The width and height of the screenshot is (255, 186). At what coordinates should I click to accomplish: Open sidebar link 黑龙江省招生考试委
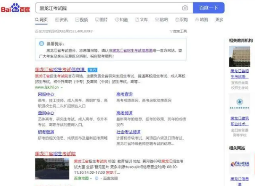pyautogui.click(x=239, y=74)
